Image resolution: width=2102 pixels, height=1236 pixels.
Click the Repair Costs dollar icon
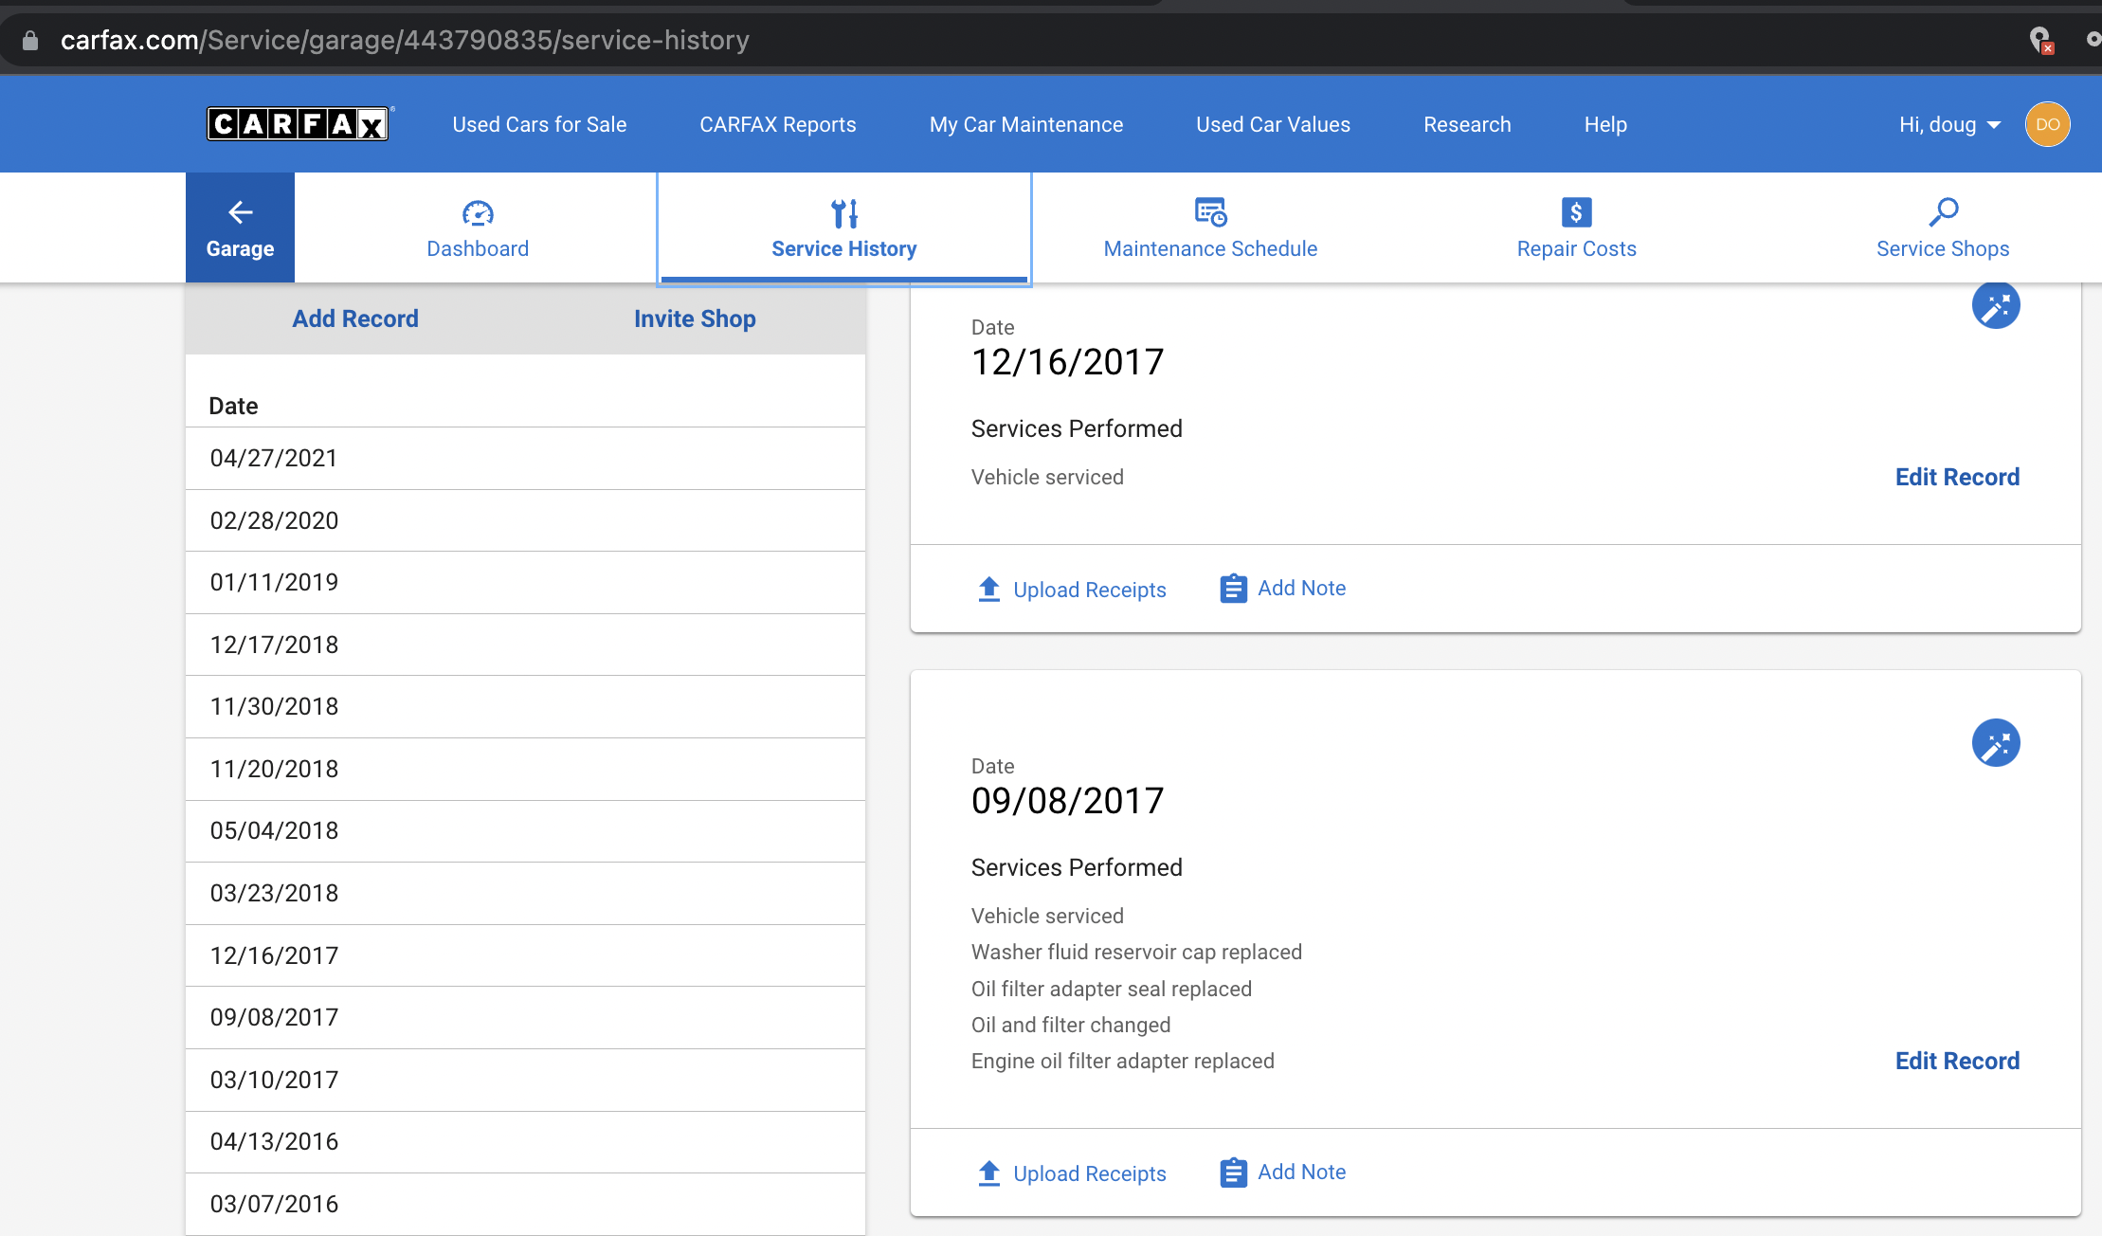coord(1577,212)
